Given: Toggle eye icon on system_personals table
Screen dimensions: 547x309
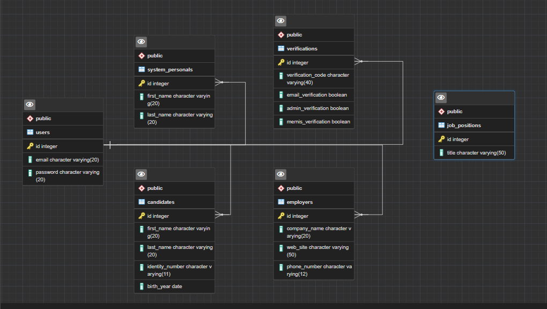Looking at the screenshot, I should point(141,42).
